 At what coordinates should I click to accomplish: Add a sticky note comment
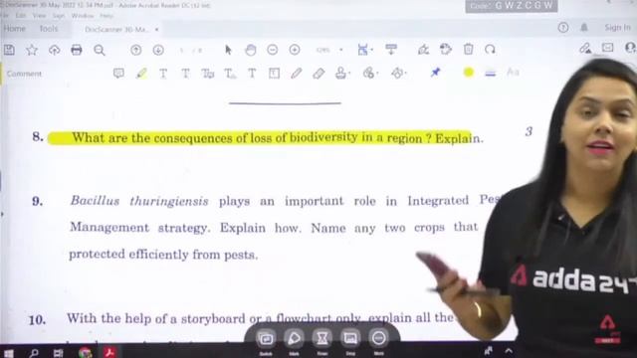coord(118,73)
